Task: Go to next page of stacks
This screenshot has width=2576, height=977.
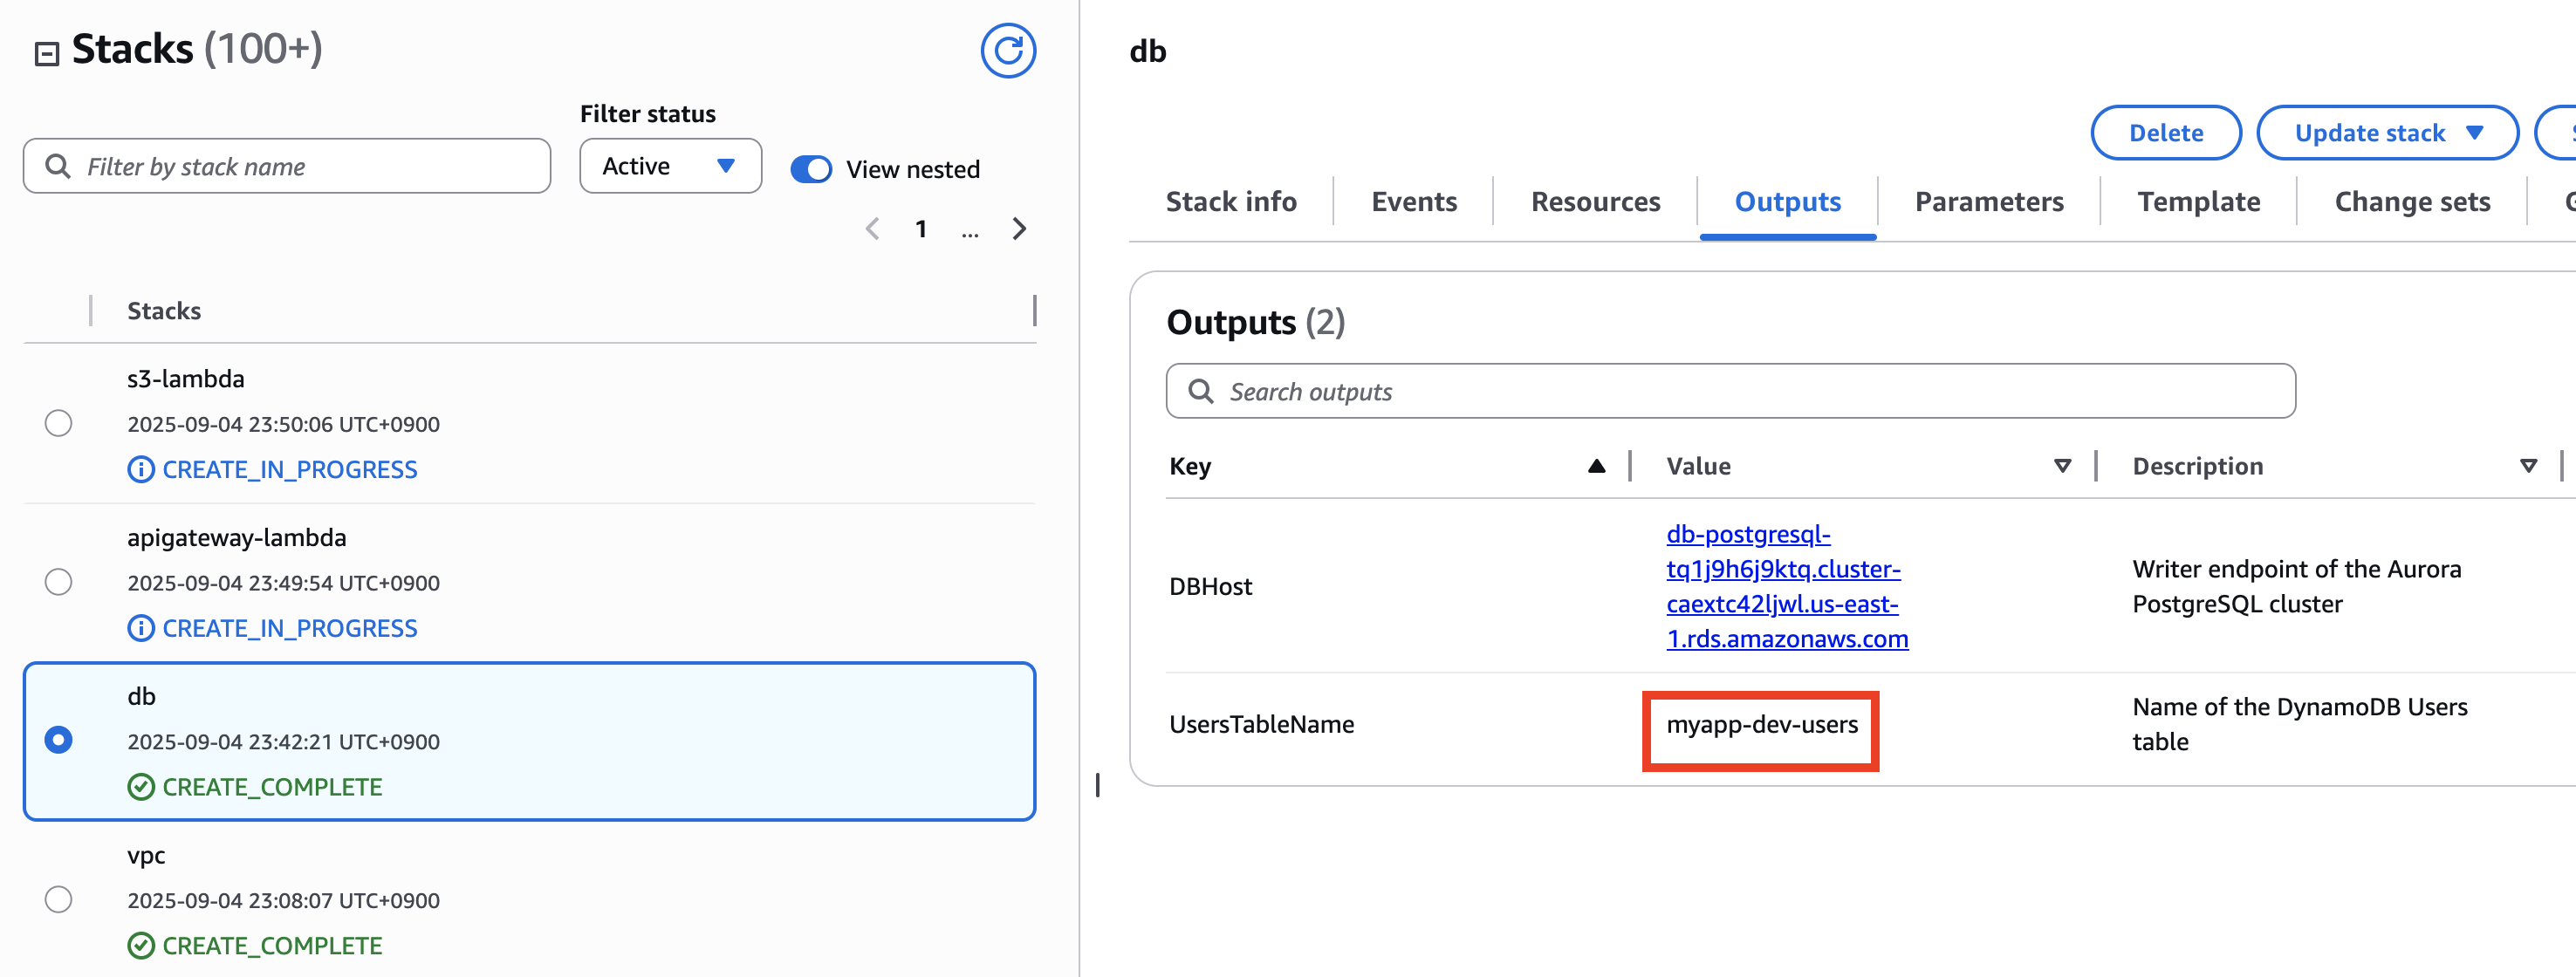Action: pos(1019,229)
